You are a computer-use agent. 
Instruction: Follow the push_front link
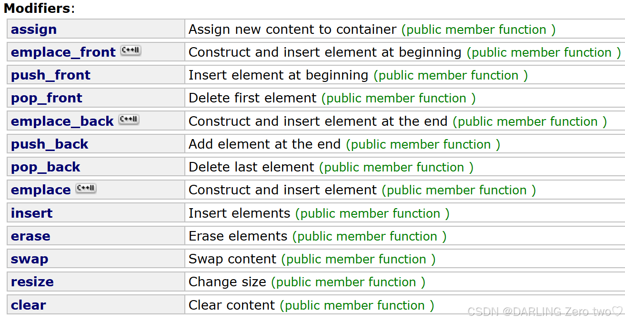50,75
